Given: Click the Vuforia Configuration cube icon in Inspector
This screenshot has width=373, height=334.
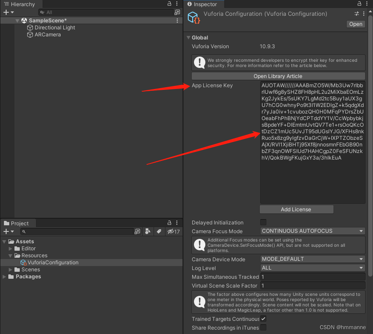Looking at the screenshot, I should pos(193,18).
